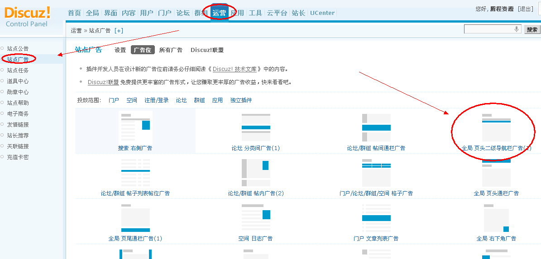The image size is (541, 259).
Task: Open 友情链接 in the sidebar
Action: pos(18,124)
